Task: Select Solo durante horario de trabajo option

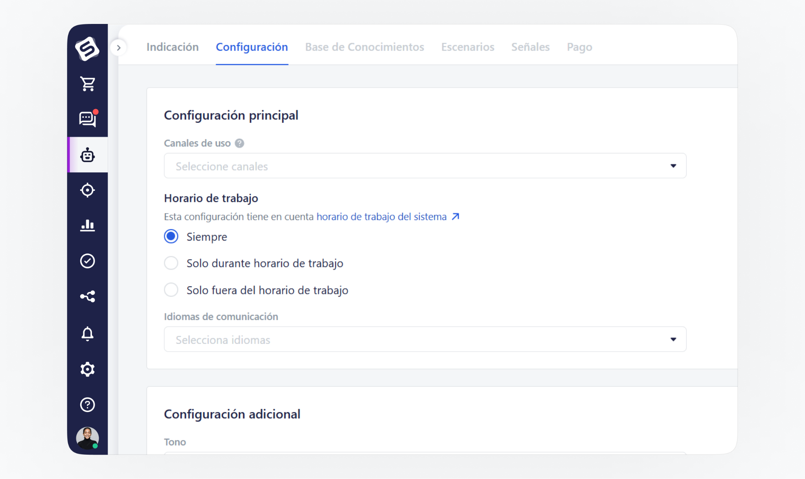Action: (x=171, y=263)
